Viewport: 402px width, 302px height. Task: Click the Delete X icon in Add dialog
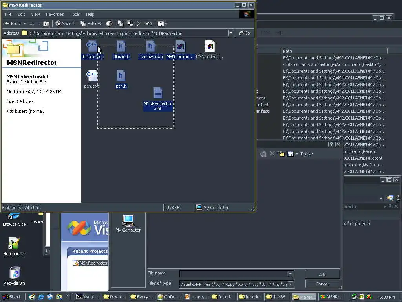tap(272, 154)
